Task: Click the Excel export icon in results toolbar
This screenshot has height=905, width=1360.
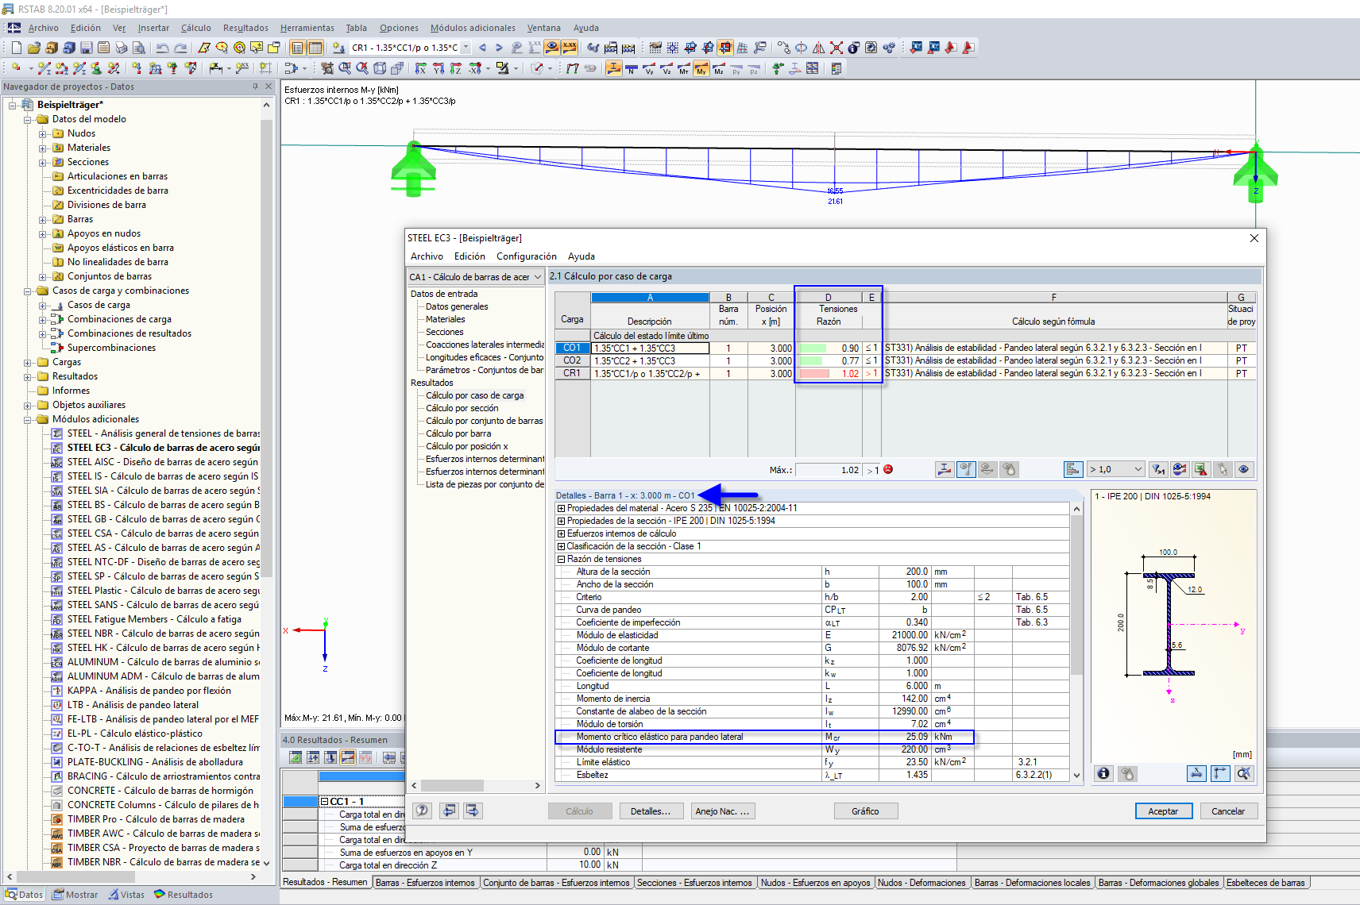Action: (x=1200, y=469)
